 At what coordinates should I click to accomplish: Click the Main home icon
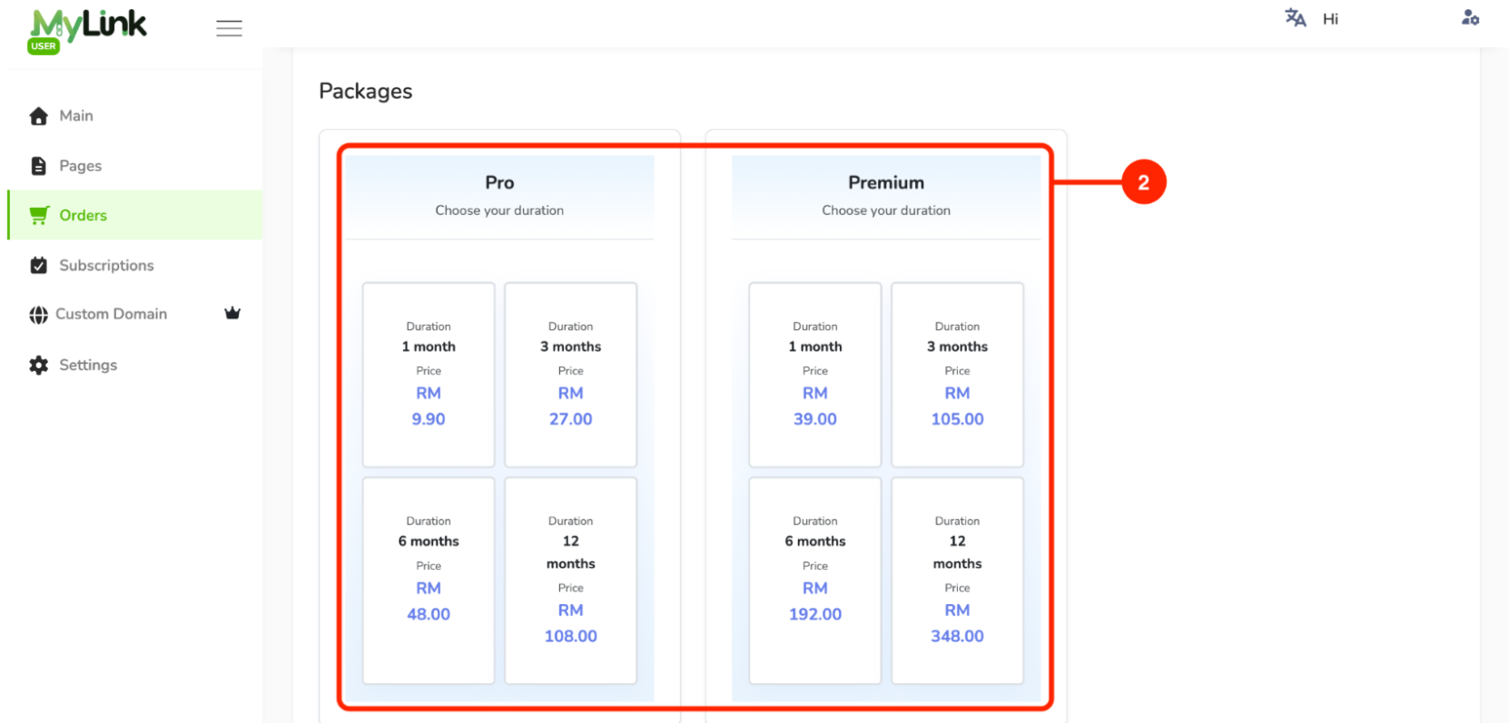click(38, 116)
